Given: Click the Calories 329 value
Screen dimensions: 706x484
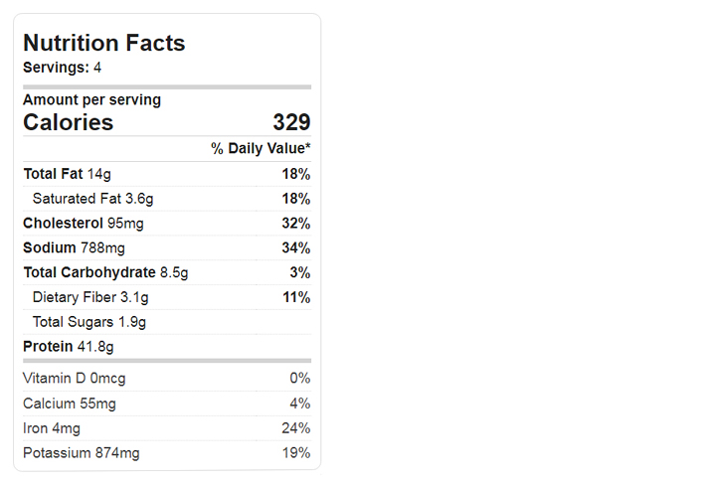Looking at the screenshot, I should pyautogui.click(x=291, y=122).
